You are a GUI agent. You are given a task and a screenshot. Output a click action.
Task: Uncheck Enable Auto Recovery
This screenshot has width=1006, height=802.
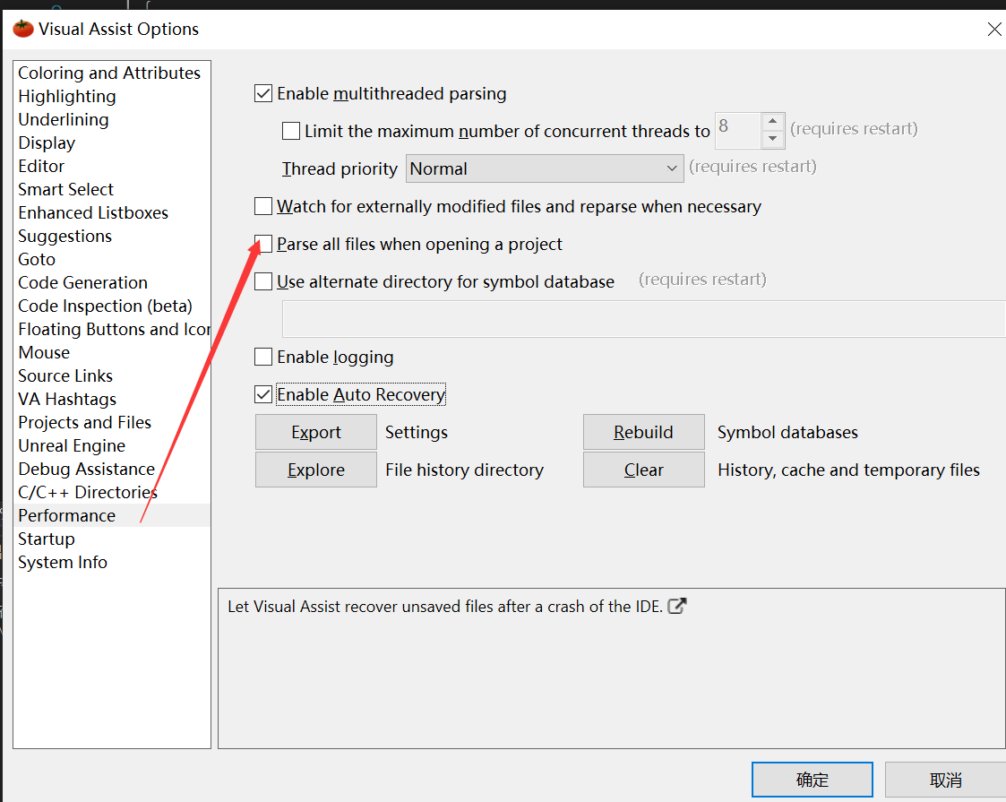263,394
